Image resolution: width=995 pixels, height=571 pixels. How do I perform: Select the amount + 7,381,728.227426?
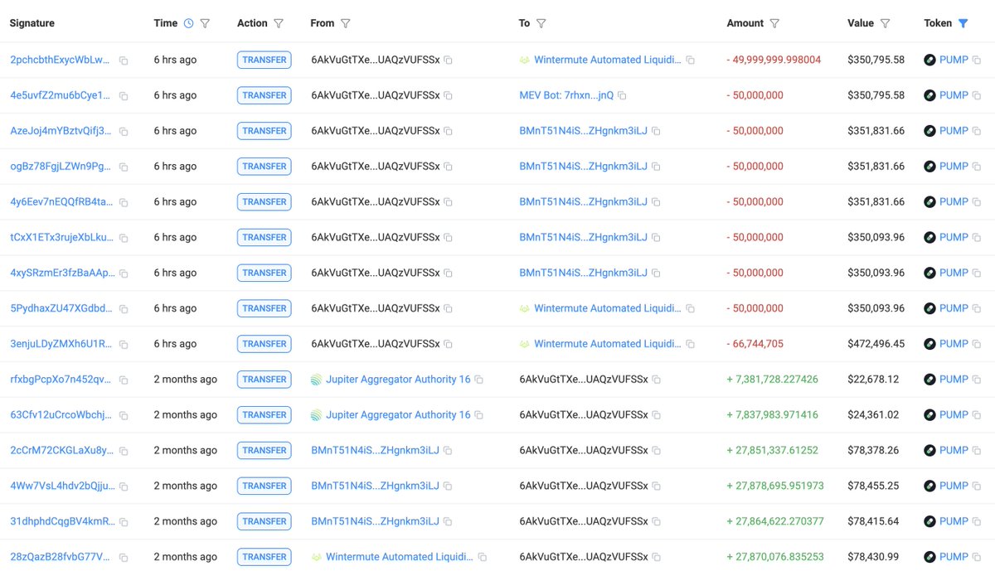click(772, 380)
